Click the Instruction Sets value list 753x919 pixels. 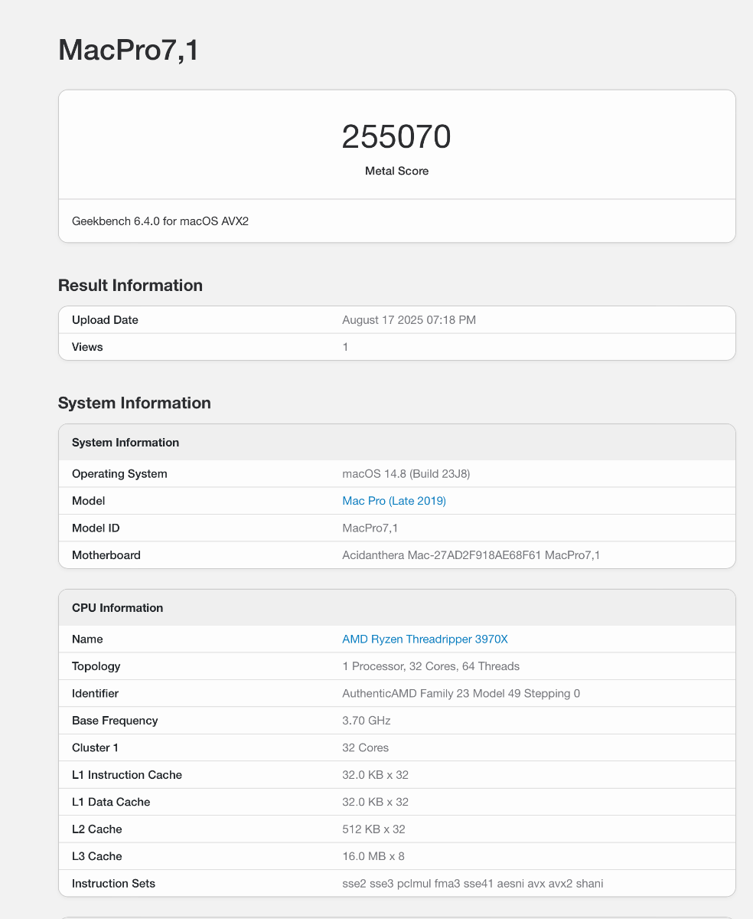(472, 884)
